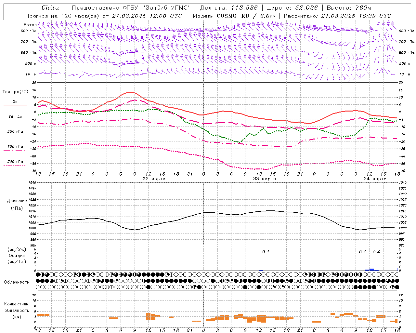Click the "0.1" precipitation value on 23 марта
The image size is (416, 333).
pos(266,252)
